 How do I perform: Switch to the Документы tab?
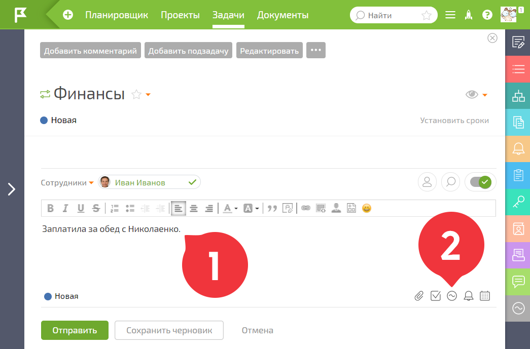pos(282,15)
